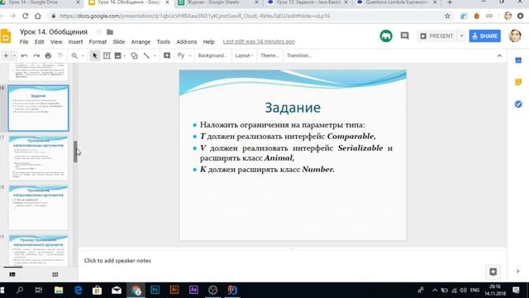Open the image insert dropdown arrow
Image resolution: width=529 pixels, height=298 pixels.
(x=125, y=55)
